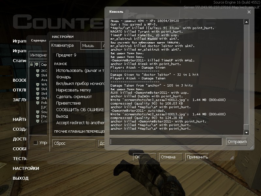Select the Ava server row
The height and width of the screenshot is (196, 261).
(38, 80)
